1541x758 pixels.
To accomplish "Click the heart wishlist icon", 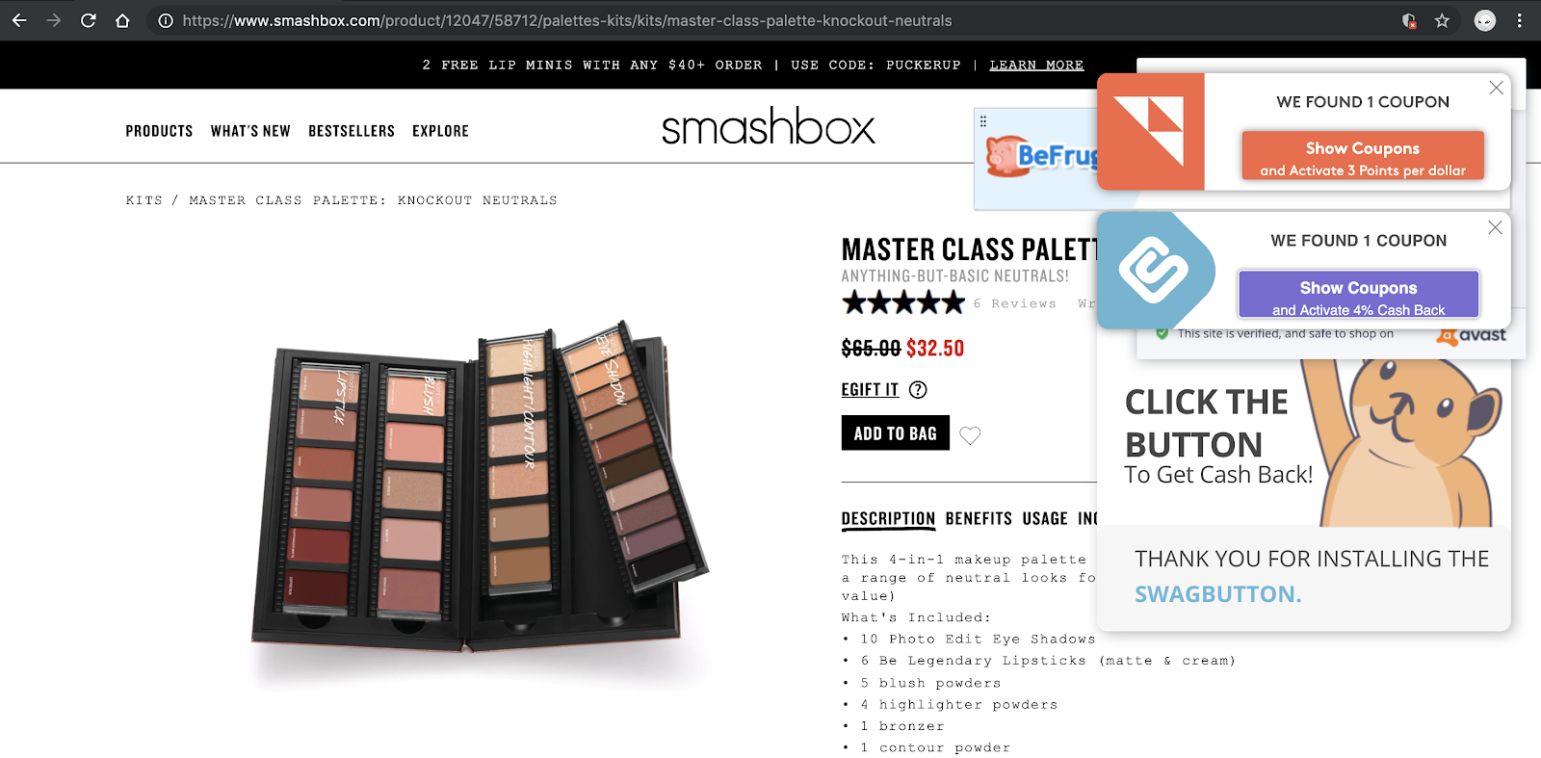I will [x=970, y=435].
